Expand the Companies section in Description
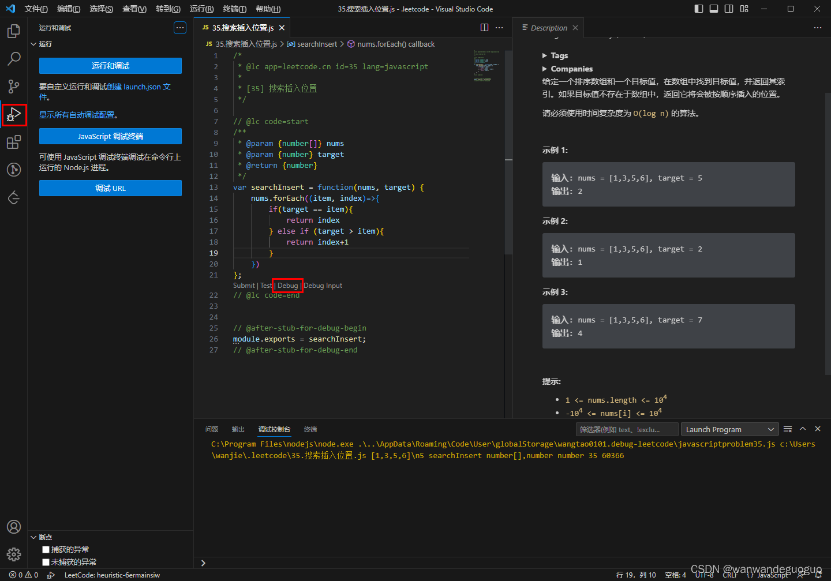 pyautogui.click(x=567, y=69)
